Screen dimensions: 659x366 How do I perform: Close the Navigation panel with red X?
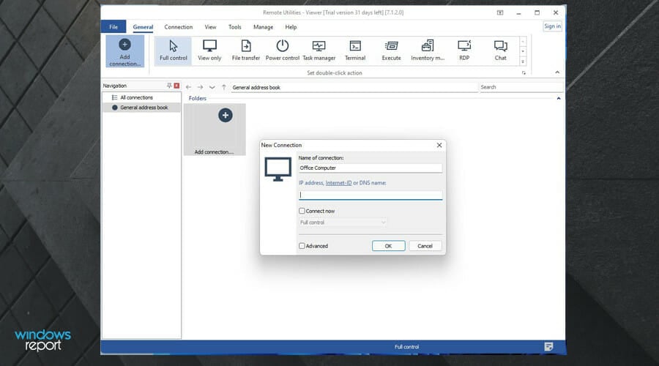[x=177, y=86]
